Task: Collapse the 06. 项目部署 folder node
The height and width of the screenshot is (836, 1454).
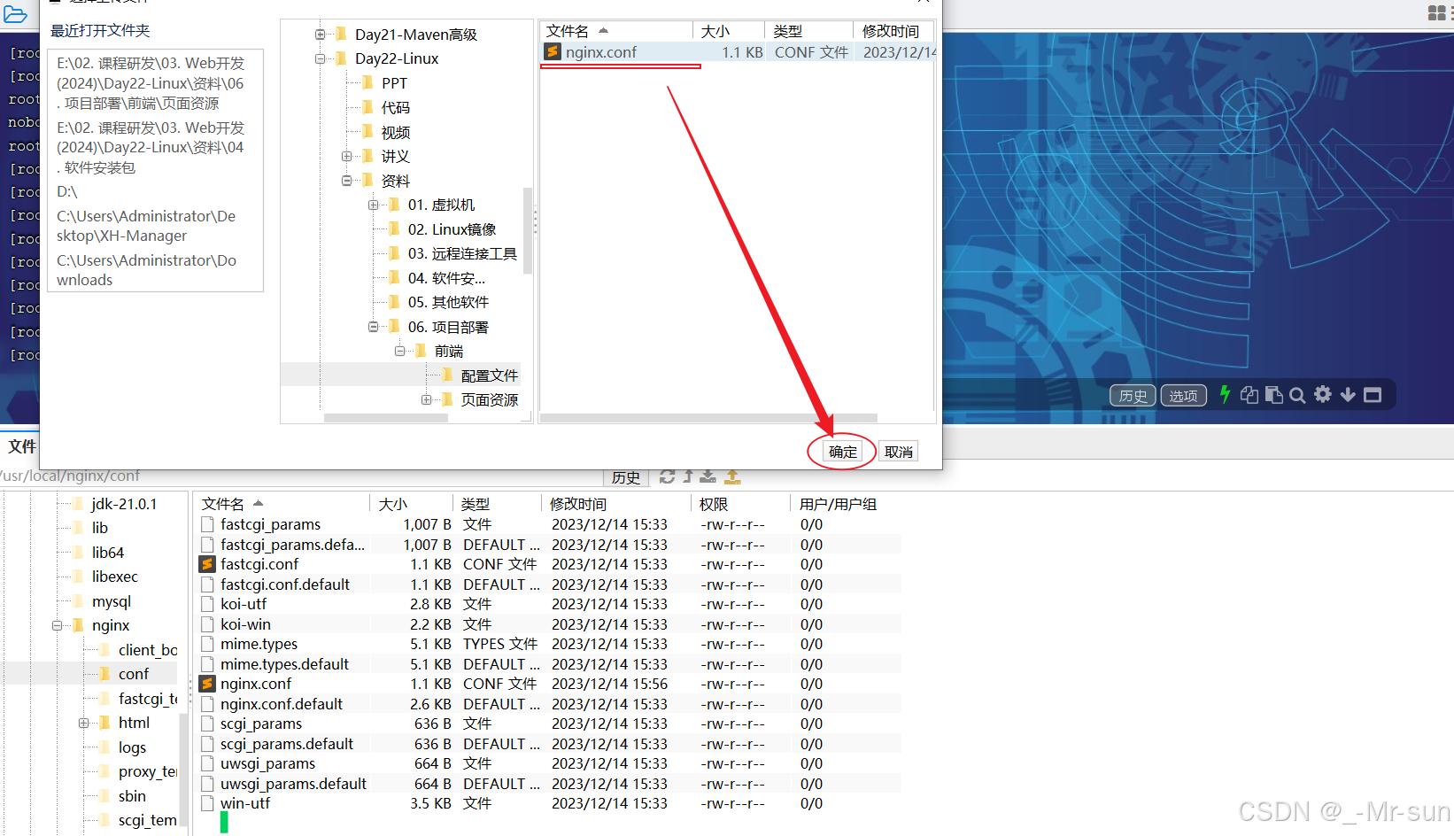Action: (x=373, y=327)
